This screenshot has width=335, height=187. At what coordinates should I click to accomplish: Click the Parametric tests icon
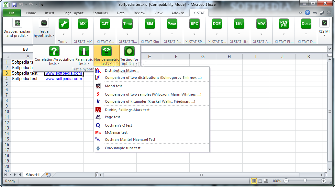[x=84, y=51]
